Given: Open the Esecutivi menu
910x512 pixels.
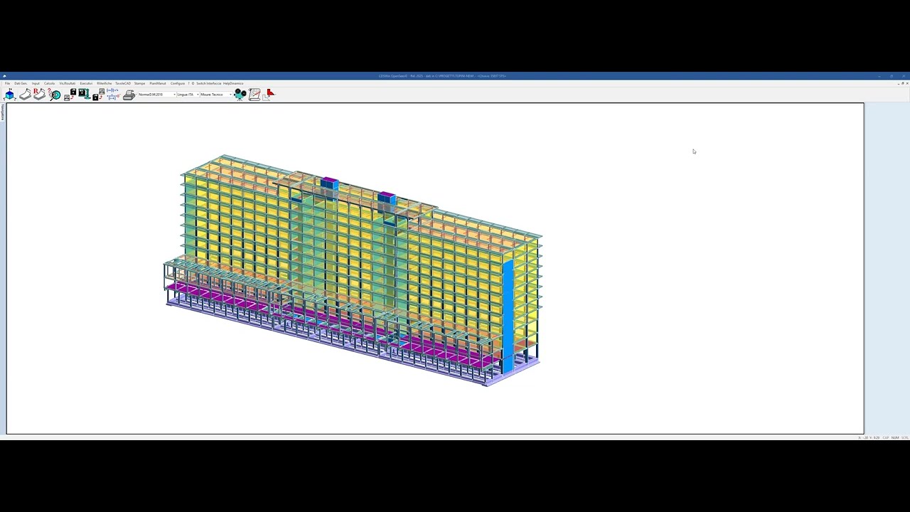Looking at the screenshot, I should tap(86, 83).
